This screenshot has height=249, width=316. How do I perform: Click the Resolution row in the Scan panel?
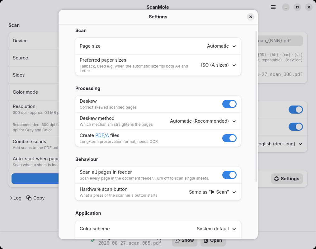[33, 119]
